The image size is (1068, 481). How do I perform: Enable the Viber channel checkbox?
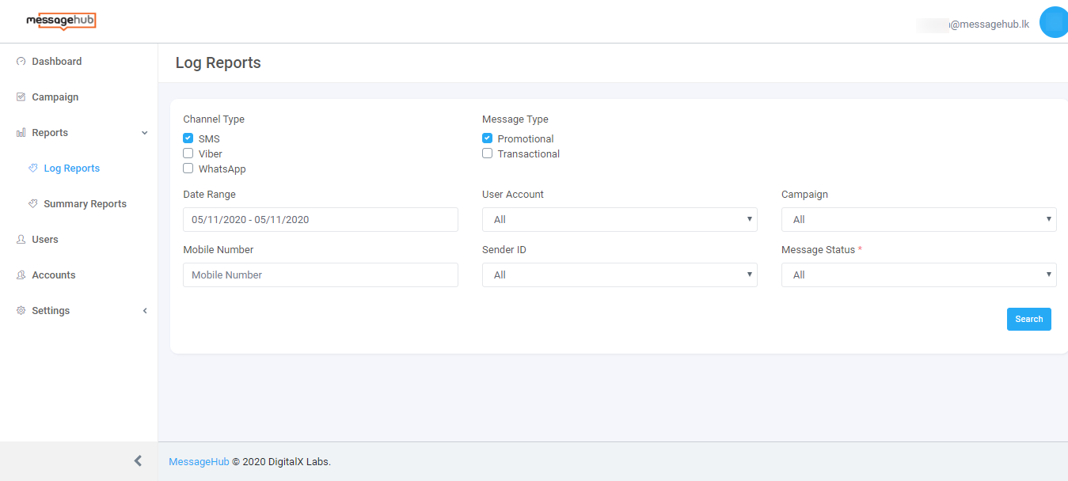tap(188, 153)
